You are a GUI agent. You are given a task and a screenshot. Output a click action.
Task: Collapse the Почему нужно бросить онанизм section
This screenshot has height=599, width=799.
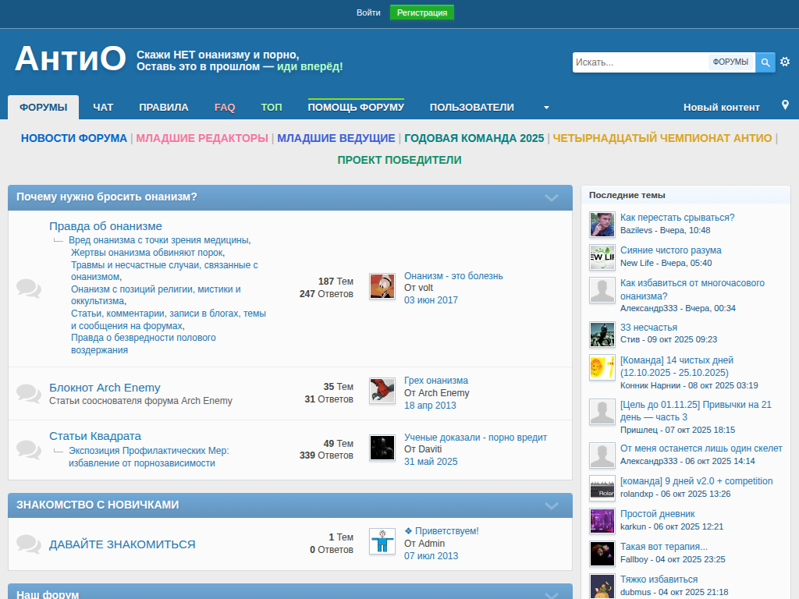tap(552, 198)
